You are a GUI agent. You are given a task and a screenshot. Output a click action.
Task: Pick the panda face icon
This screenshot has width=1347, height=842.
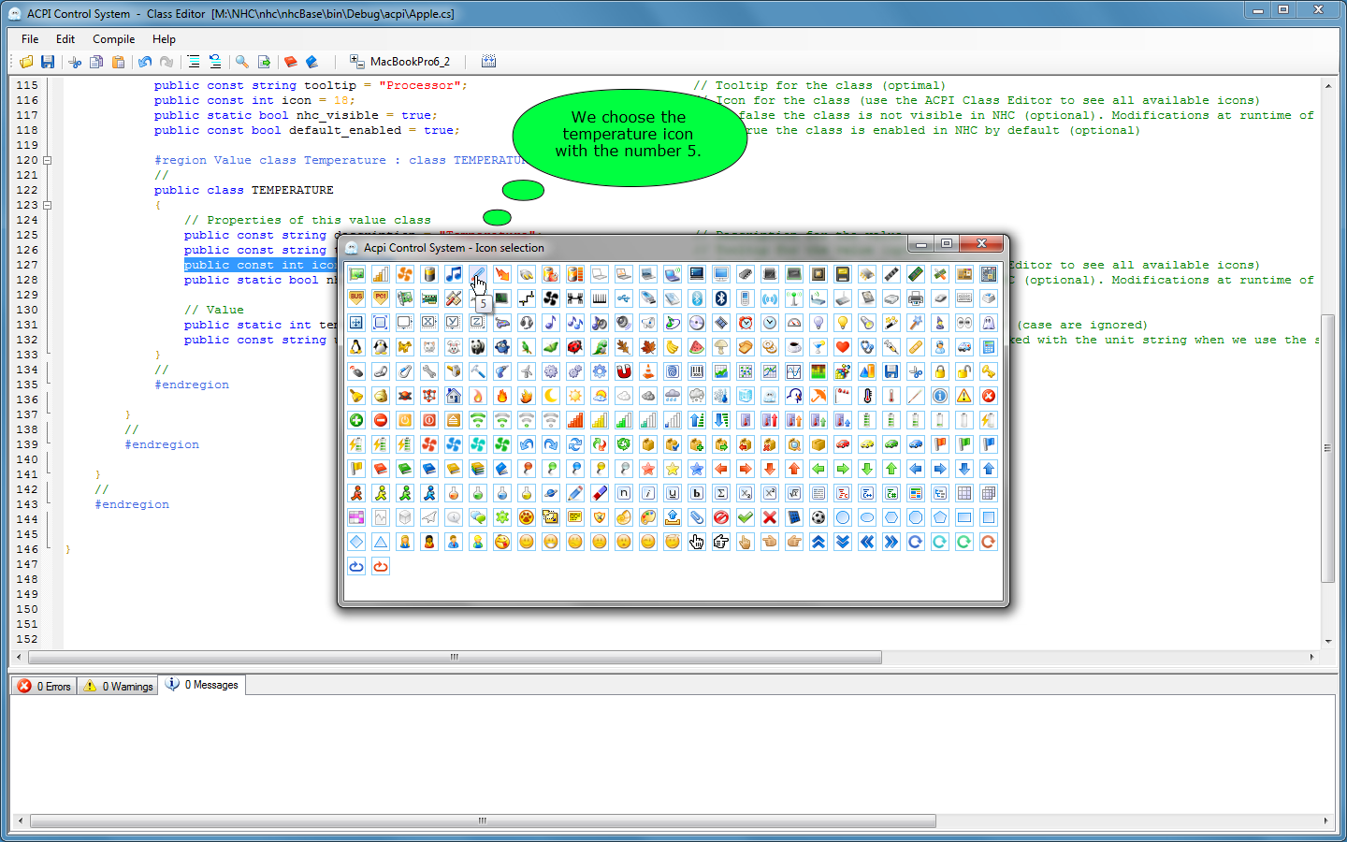[x=478, y=347]
